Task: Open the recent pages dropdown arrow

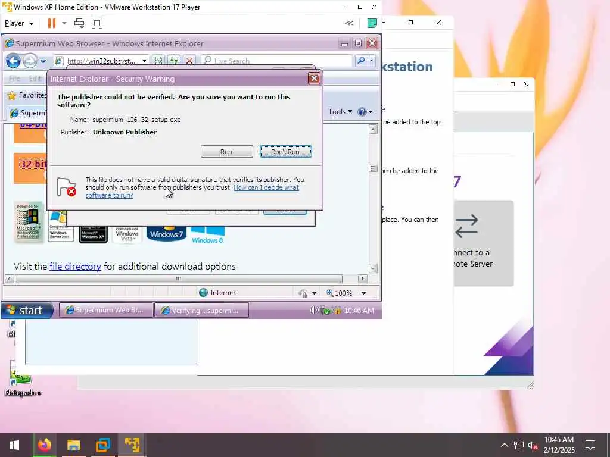Action: point(43,61)
